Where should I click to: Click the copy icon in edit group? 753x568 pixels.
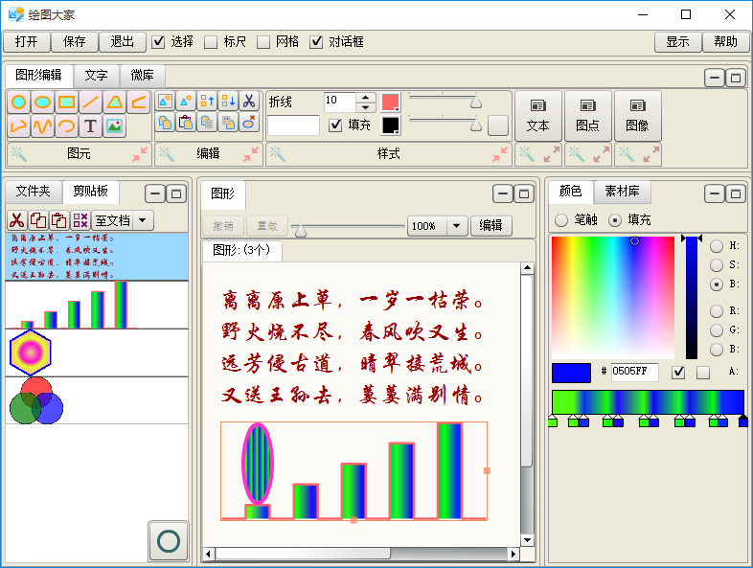click(165, 123)
